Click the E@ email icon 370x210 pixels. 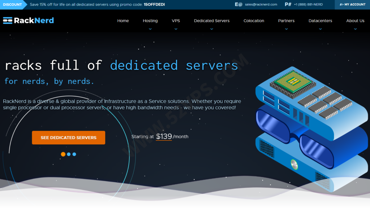pos(238,4)
